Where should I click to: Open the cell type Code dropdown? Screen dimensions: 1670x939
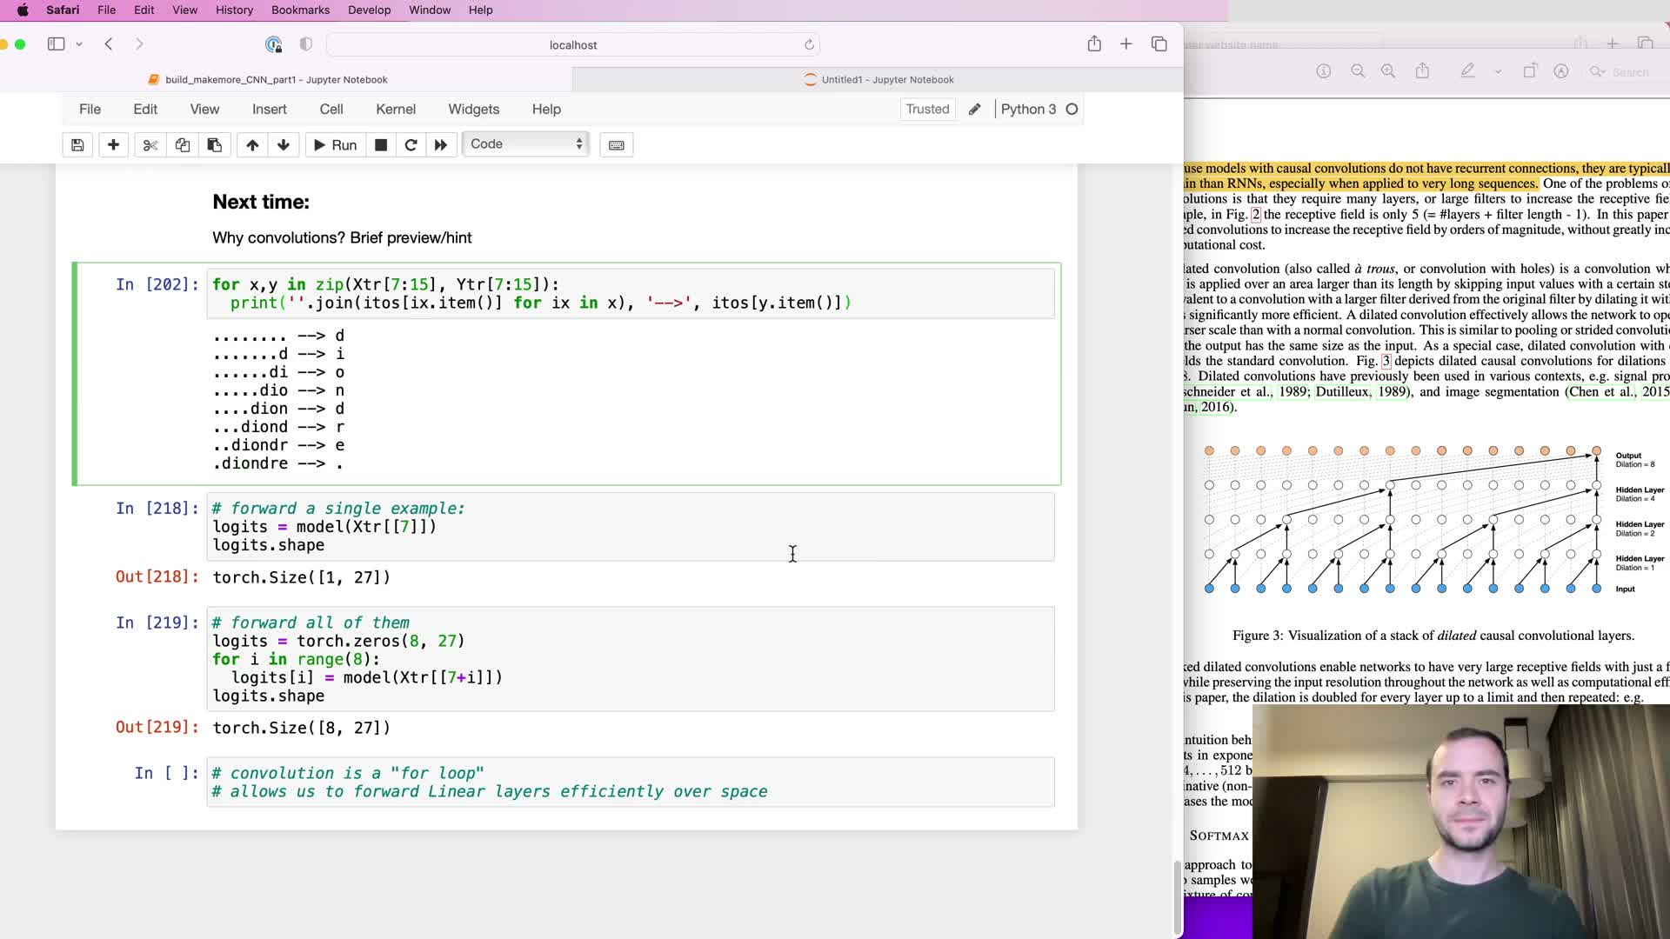point(525,144)
